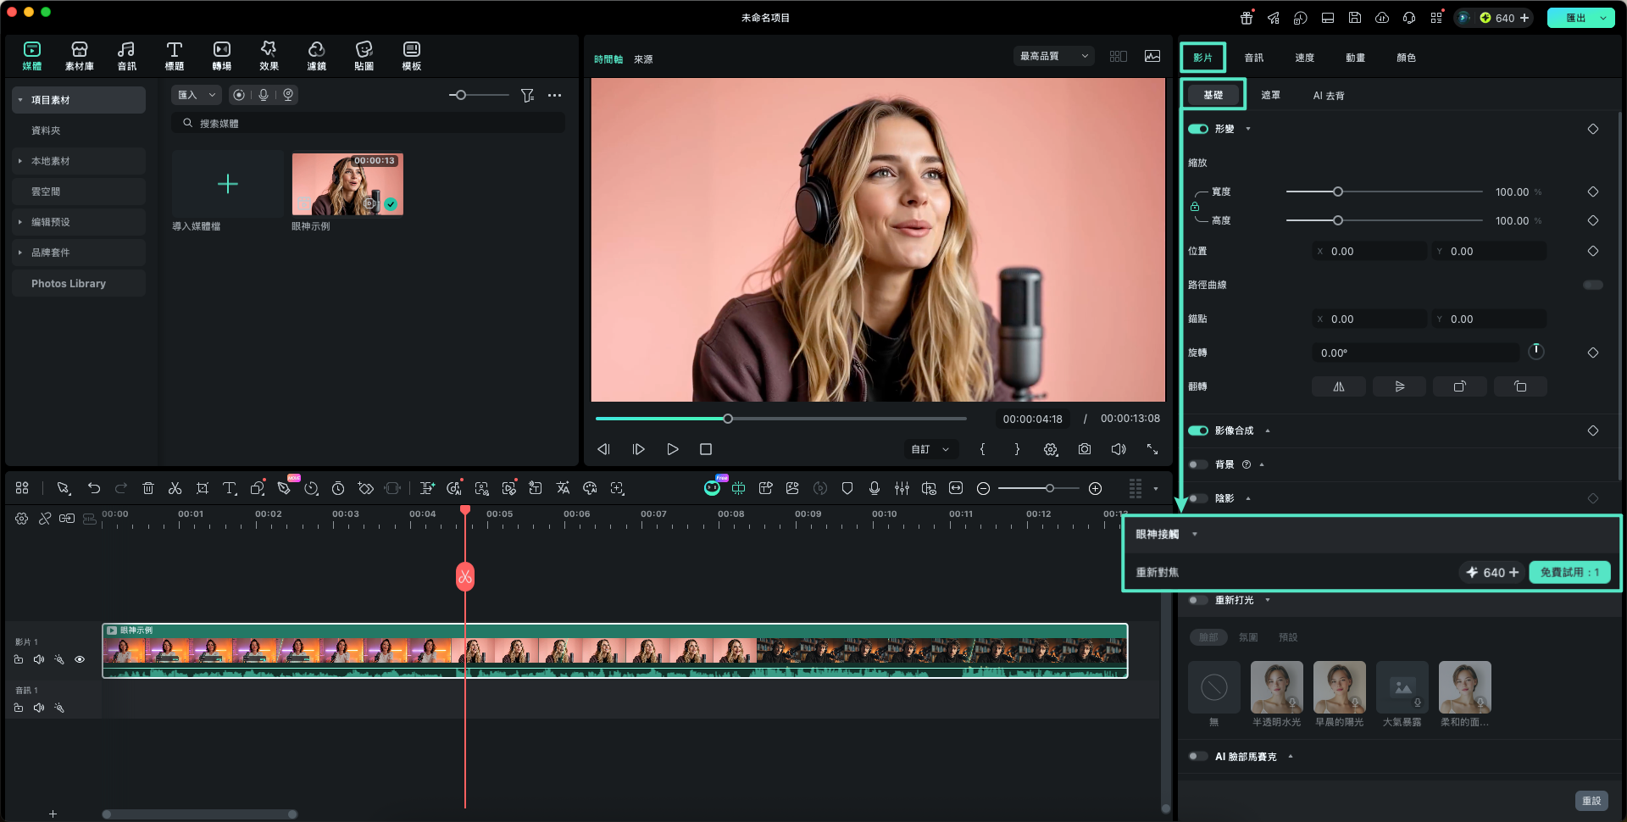Screen dimensions: 1627x822
Task: Zoom out timeline with the minus icon
Action: (983, 488)
